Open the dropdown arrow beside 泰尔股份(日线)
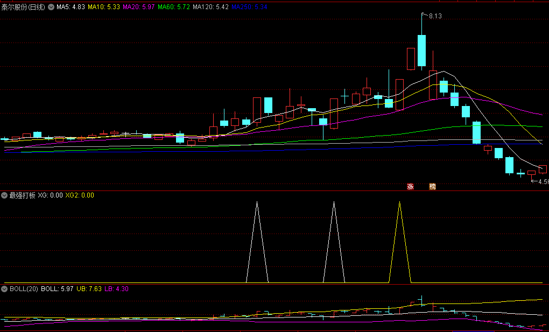Screen dimensions: 549x332 point(51,7)
